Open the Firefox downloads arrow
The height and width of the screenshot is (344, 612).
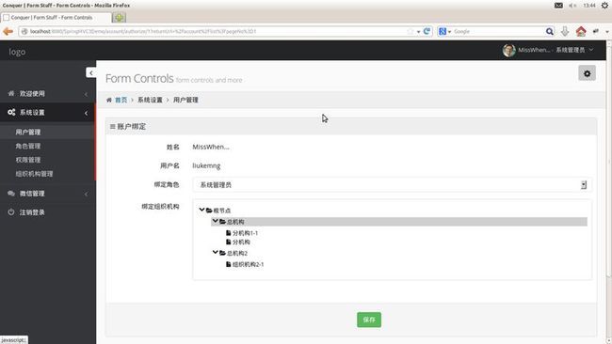(x=565, y=31)
